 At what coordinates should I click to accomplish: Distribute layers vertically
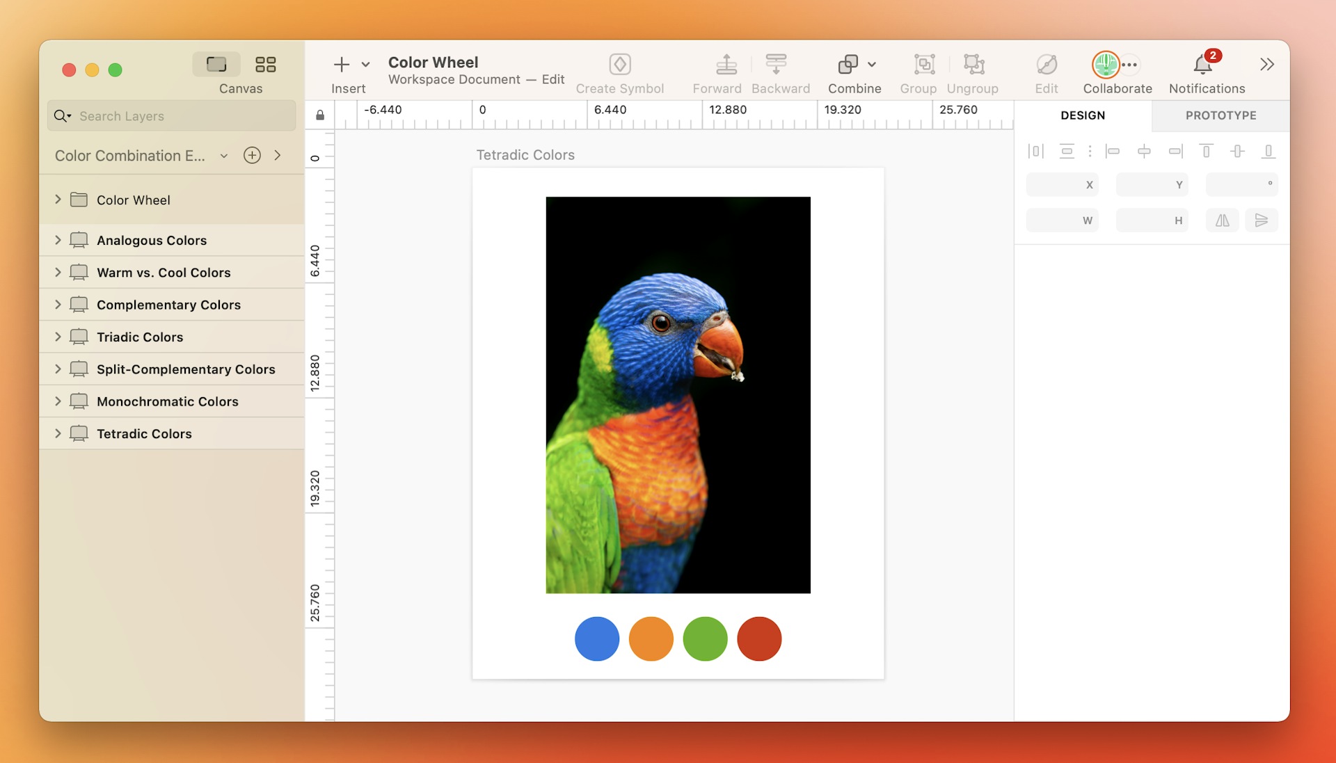[x=1067, y=151]
